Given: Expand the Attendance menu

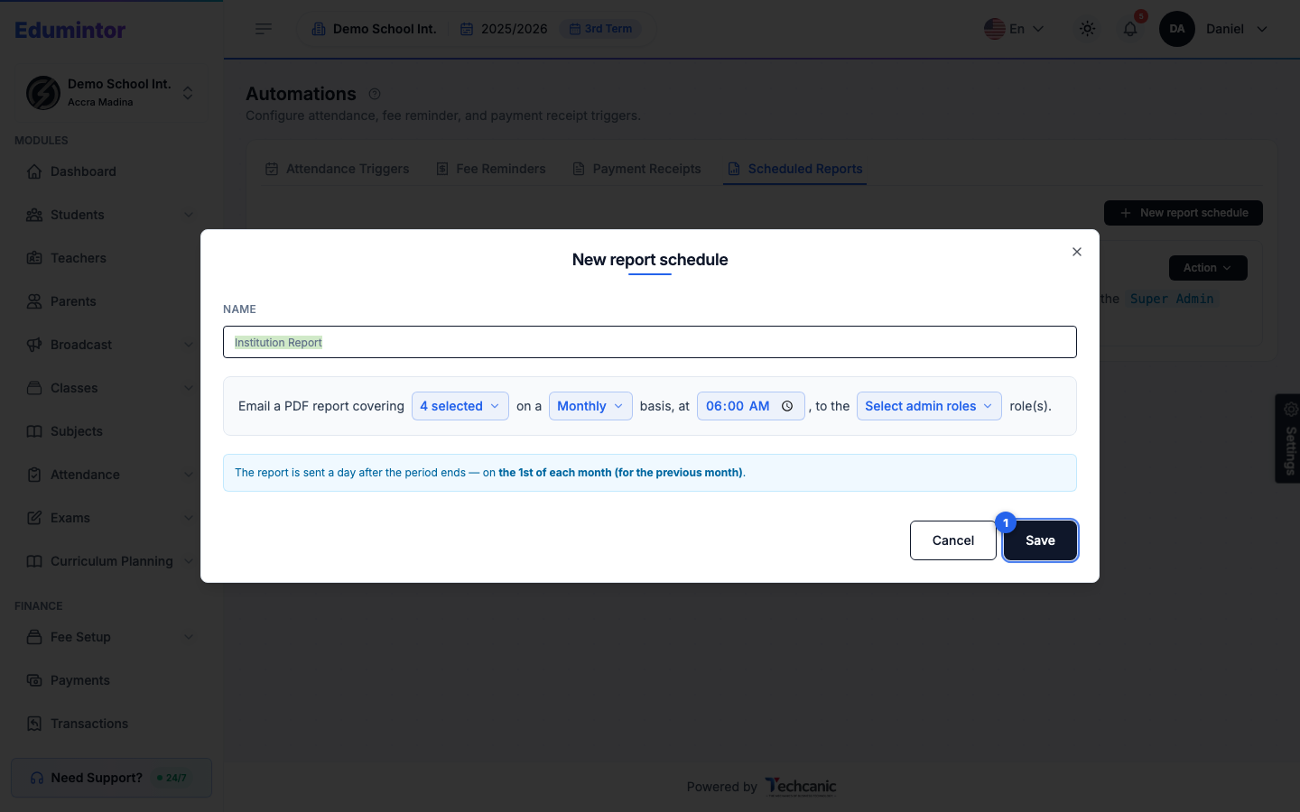Looking at the screenshot, I should (x=112, y=475).
